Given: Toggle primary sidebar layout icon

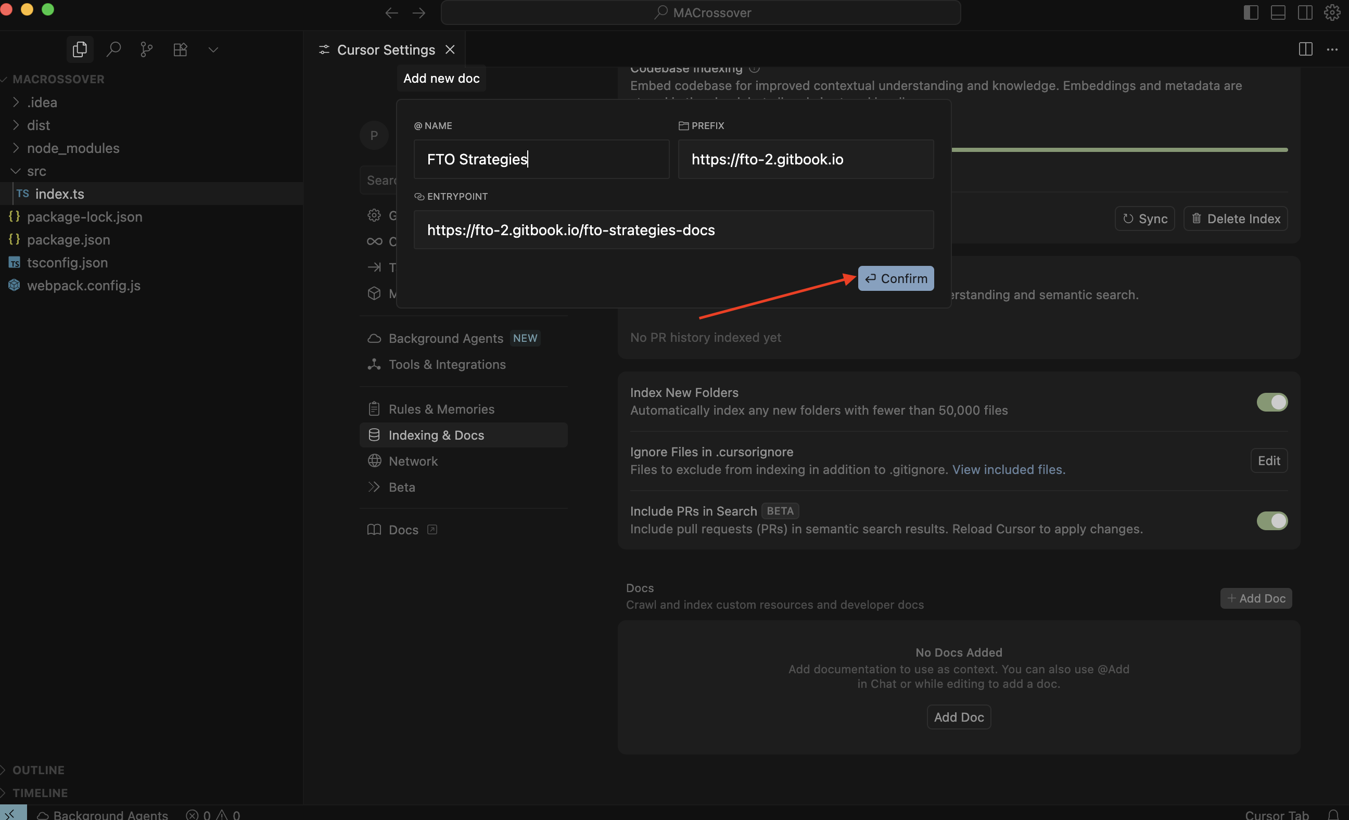Looking at the screenshot, I should pyautogui.click(x=1251, y=12).
